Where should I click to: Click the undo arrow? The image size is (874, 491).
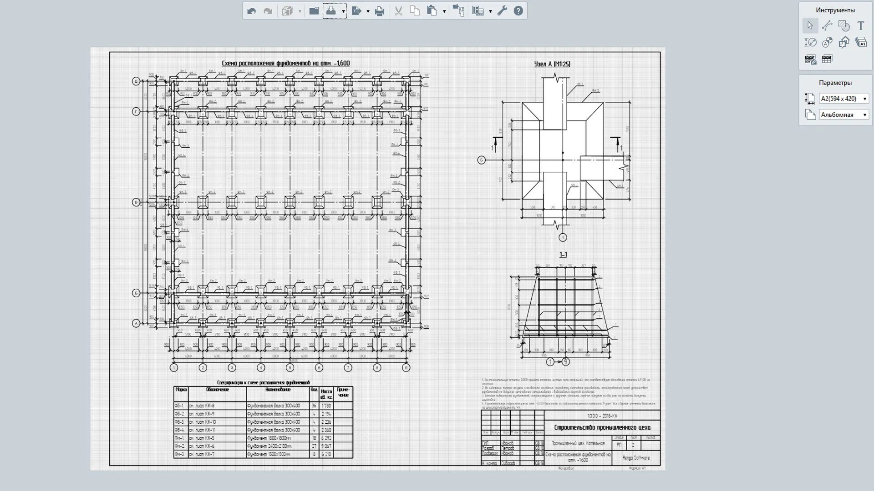pyautogui.click(x=251, y=11)
